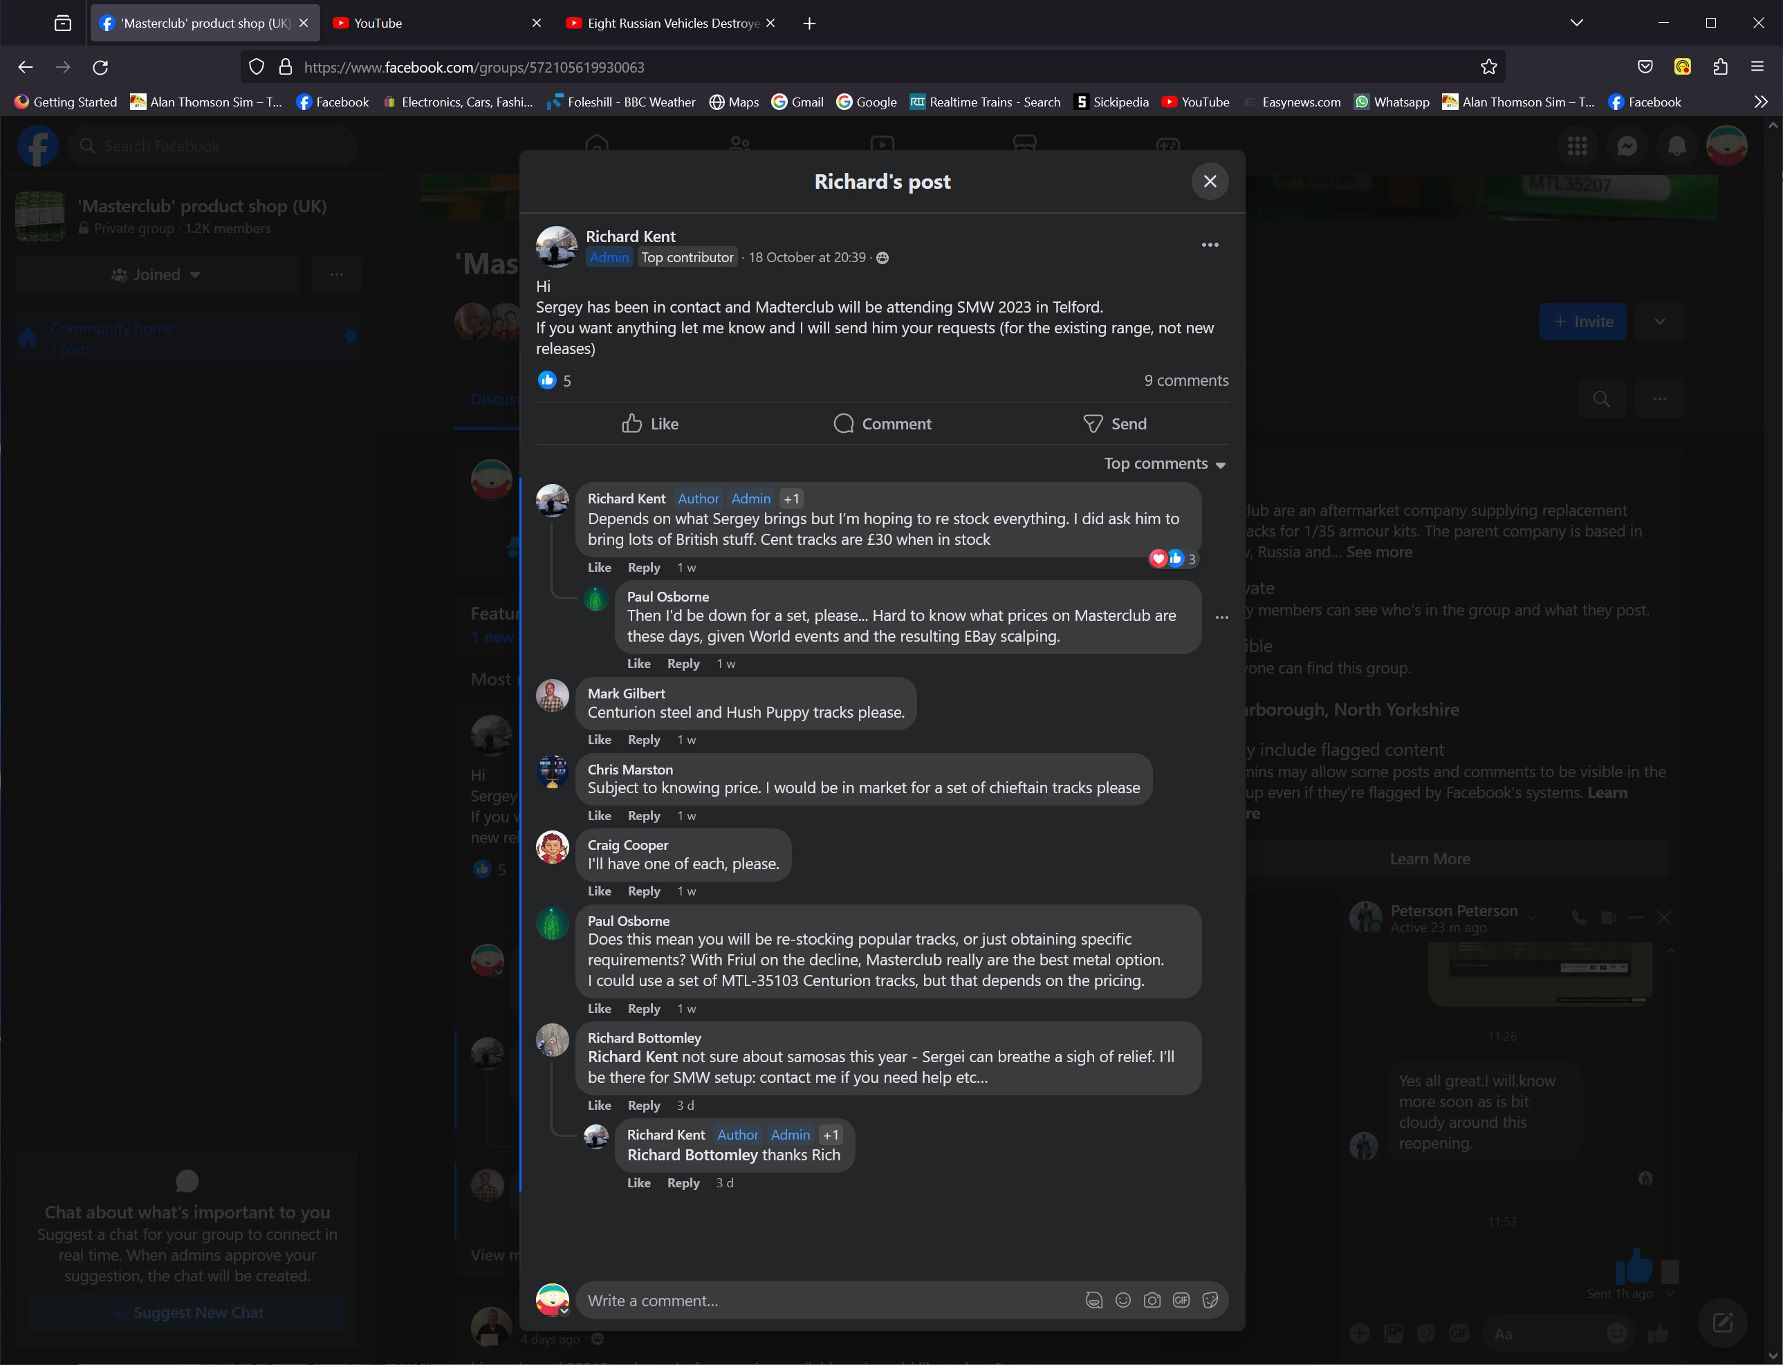Go back to previous page
The image size is (1783, 1365).
(x=25, y=66)
